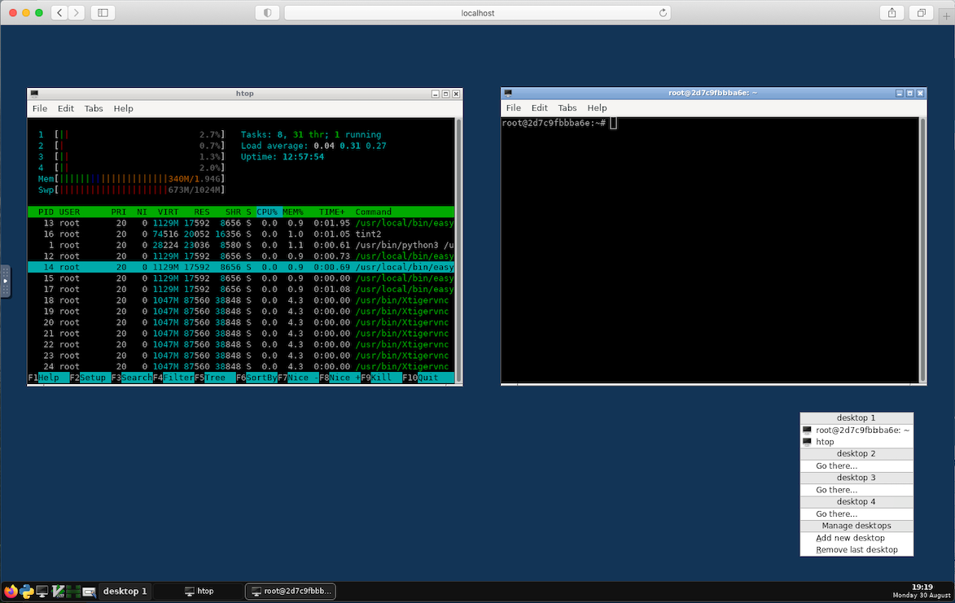The image size is (955, 603).
Task: Open Tabs menu in root terminal window
Action: (567, 107)
